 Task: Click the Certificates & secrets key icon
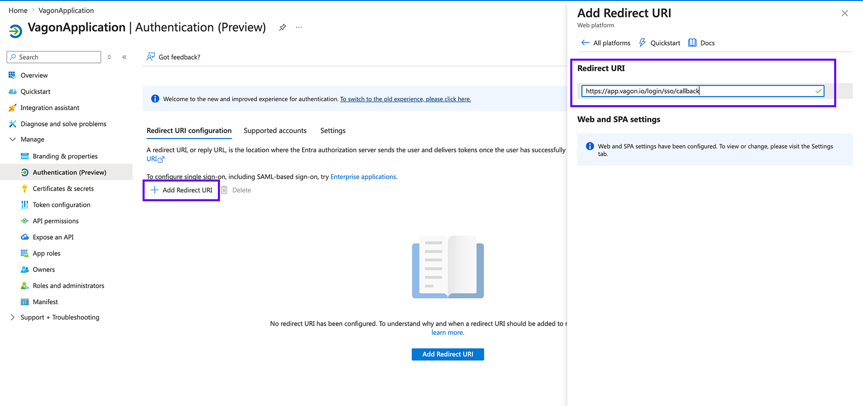tap(25, 189)
